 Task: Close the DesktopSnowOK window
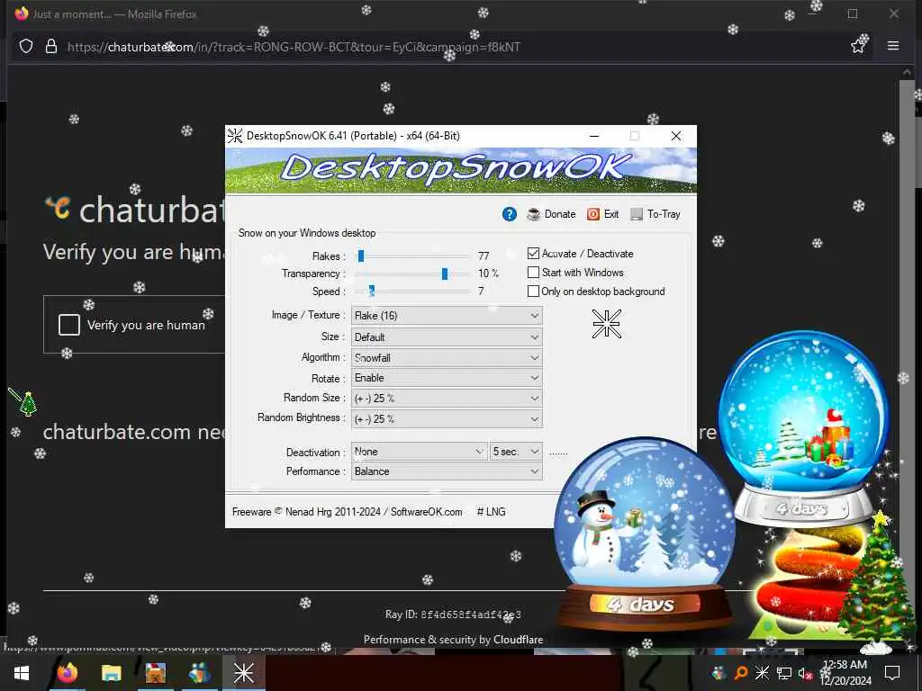pyautogui.click(x=676, y=136)
